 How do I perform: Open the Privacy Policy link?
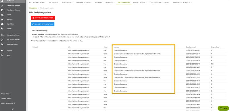5,94
